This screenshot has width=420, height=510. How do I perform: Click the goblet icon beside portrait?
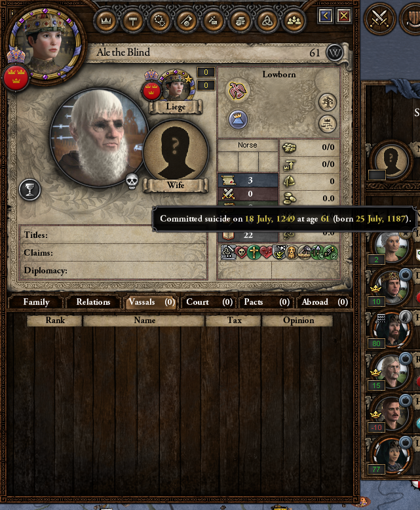click(30, 189)
